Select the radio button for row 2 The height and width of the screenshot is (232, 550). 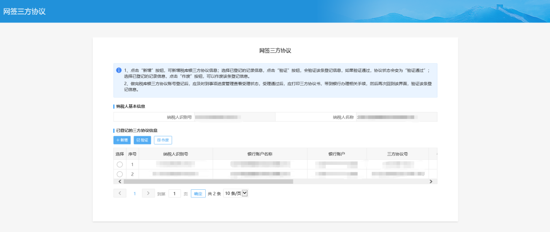pyautogui.click(x=120, y=174)
